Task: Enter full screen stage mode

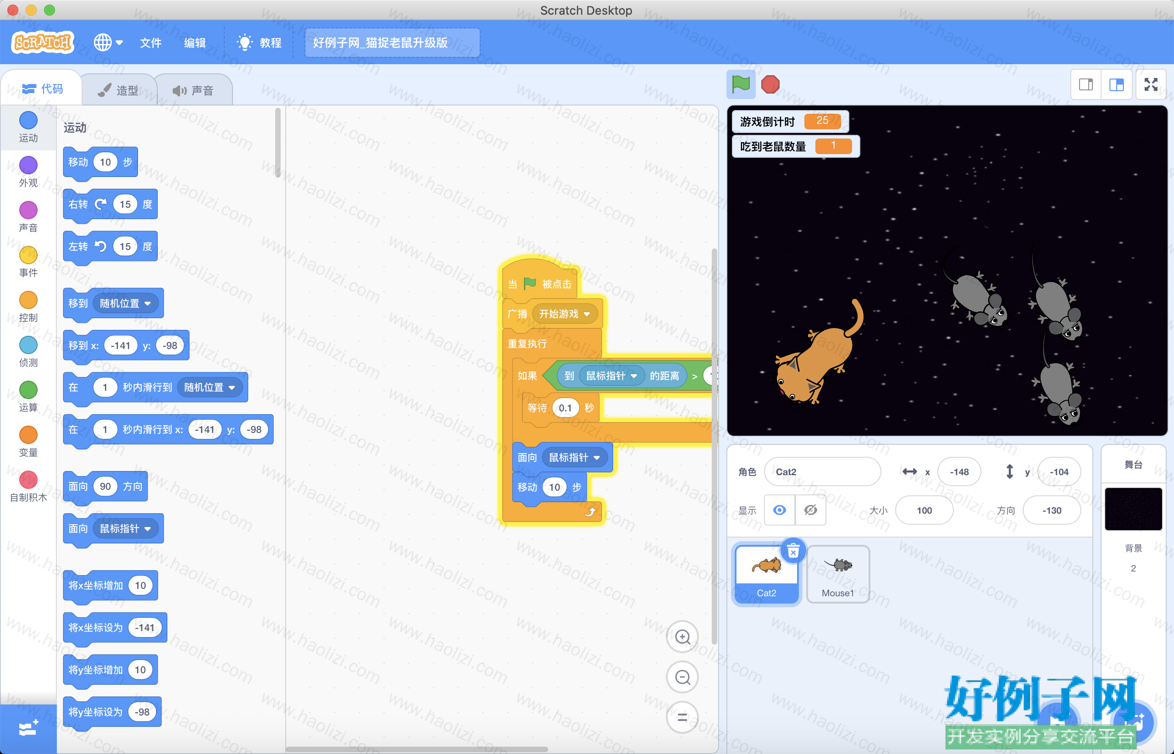Action: coord(1151,85)
